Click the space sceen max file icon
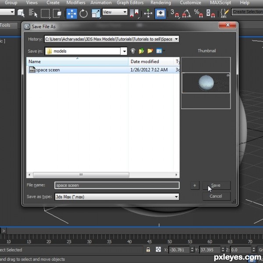 [32, 70]
